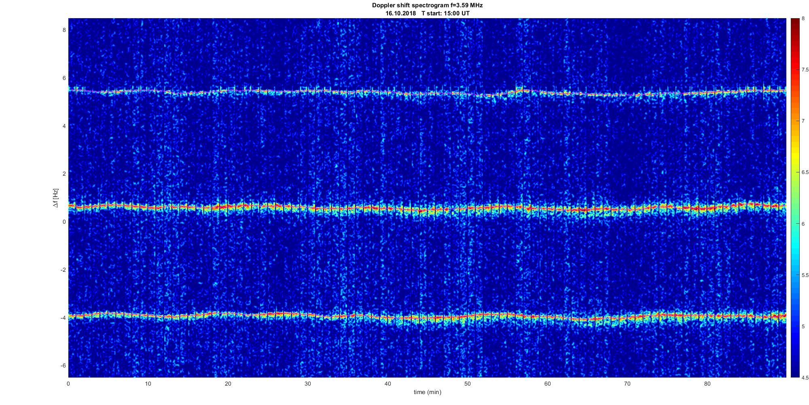
Task: Click the x-axis tick label '50'
Action: tap(468, 384)
